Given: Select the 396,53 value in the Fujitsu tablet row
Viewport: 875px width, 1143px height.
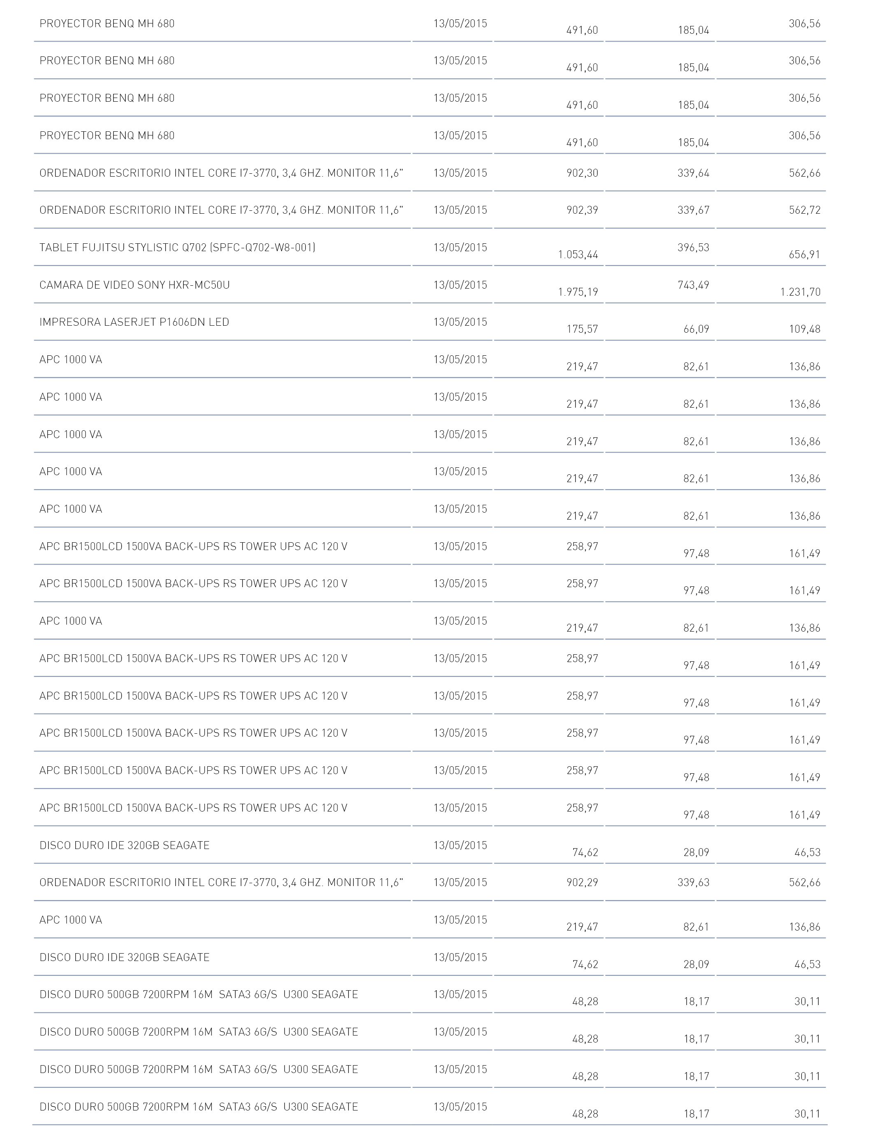Looking at the screenshot, I should [x=693, y=247].
